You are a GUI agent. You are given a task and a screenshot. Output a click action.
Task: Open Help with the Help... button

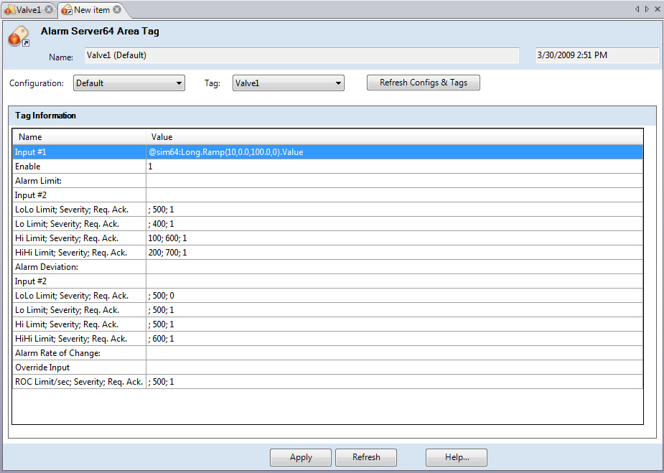coord(456,457)
